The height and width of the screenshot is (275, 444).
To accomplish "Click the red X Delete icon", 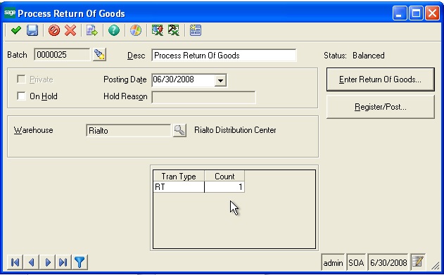I will click(x=70, y=30).
